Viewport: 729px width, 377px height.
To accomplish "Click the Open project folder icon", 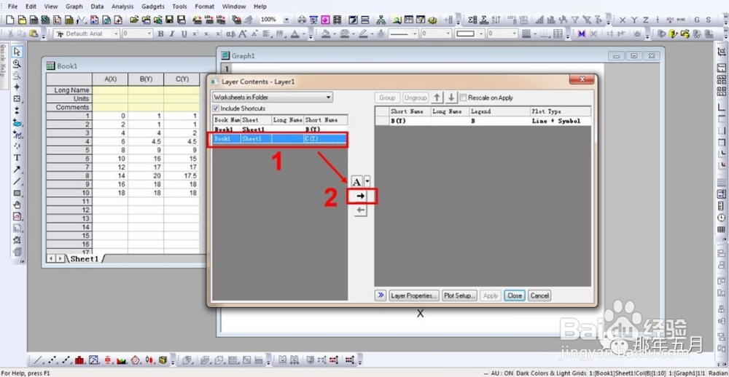I will coord(134,20).
